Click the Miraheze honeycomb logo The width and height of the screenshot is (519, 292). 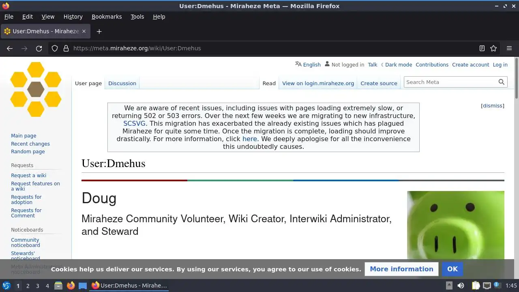pyautogui.click(x=36, y=89)
